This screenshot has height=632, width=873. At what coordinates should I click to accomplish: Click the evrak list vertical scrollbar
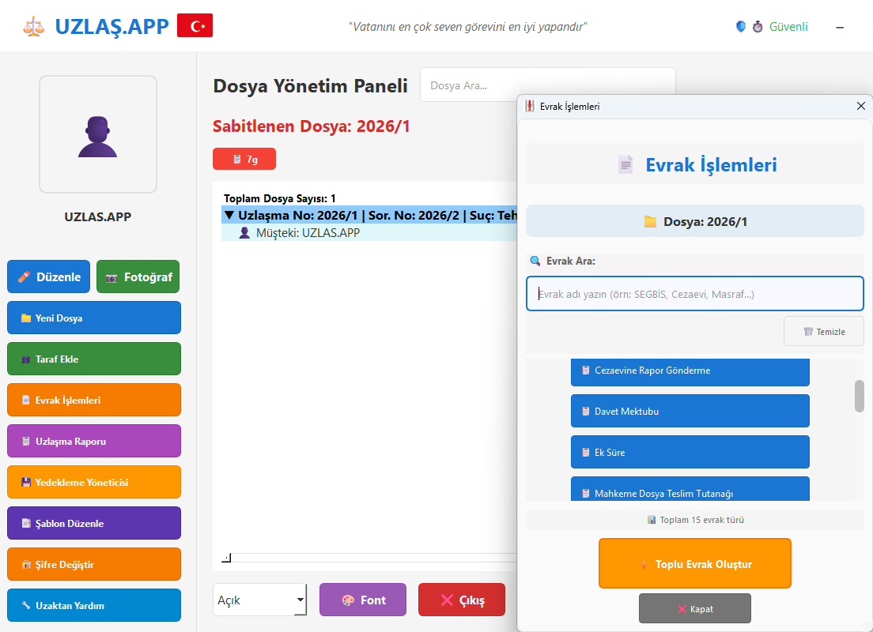pos(859,396)
